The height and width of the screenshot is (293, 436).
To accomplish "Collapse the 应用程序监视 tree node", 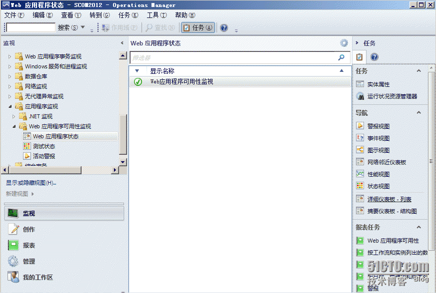I will (10, 106).
